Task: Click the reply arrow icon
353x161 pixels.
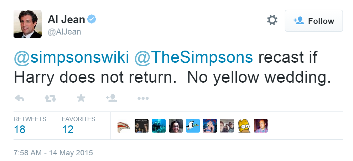Action: (19, 98)
